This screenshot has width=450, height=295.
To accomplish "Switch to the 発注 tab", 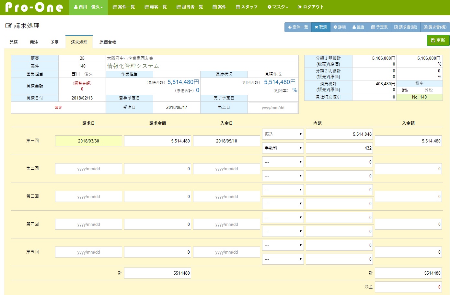I will click(x=34, y=42).
